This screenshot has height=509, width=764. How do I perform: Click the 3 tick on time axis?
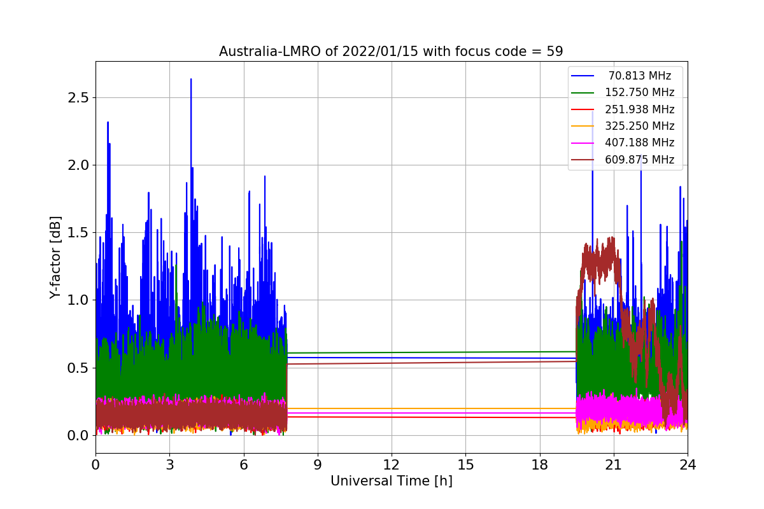pyautogui.click(x=169, y=465)
